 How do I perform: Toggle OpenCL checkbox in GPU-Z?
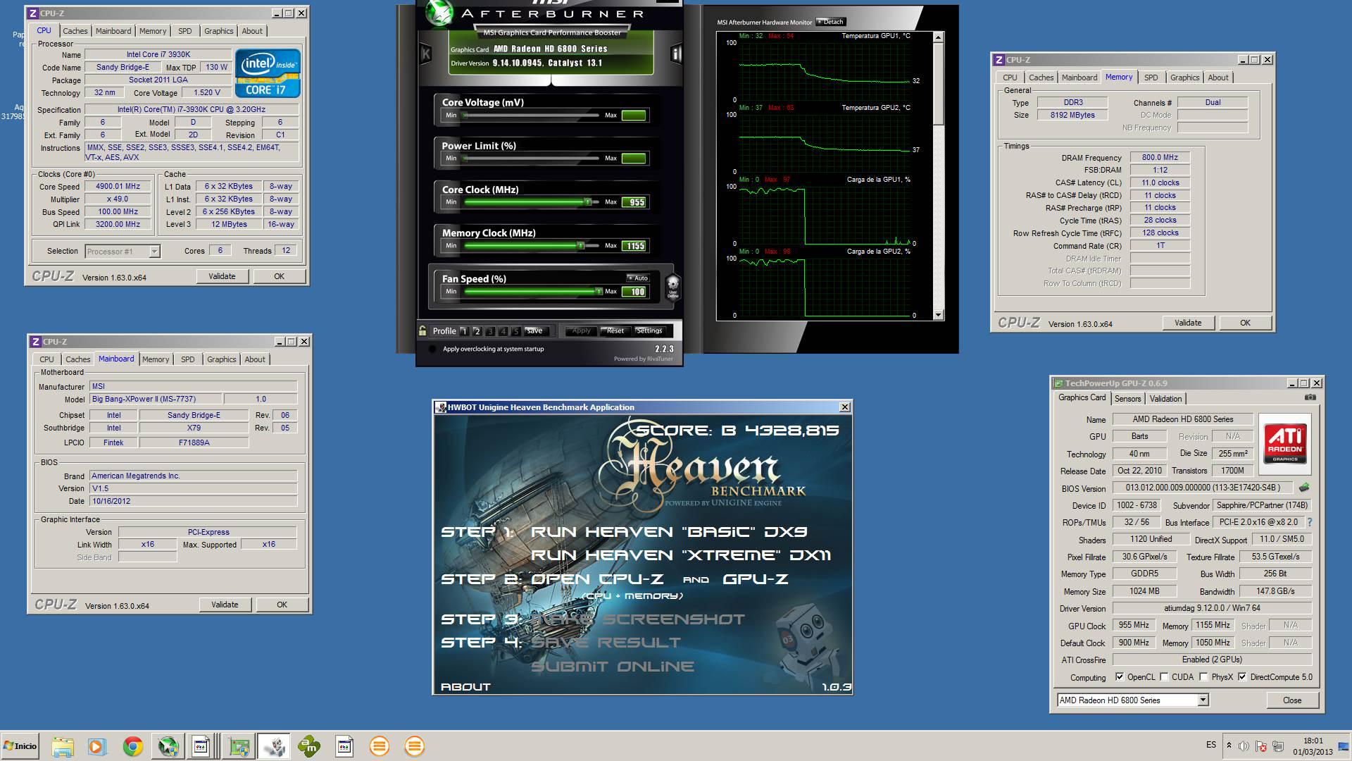tap(1120, 676)
